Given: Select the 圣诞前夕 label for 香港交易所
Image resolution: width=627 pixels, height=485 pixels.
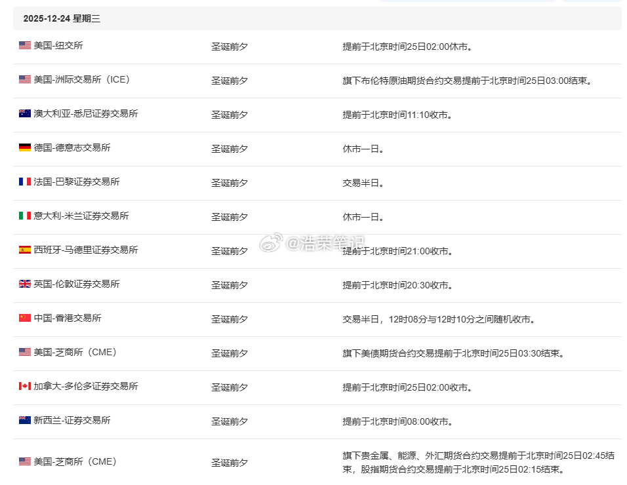Looking at the screenshot, I should pos(230,319).
